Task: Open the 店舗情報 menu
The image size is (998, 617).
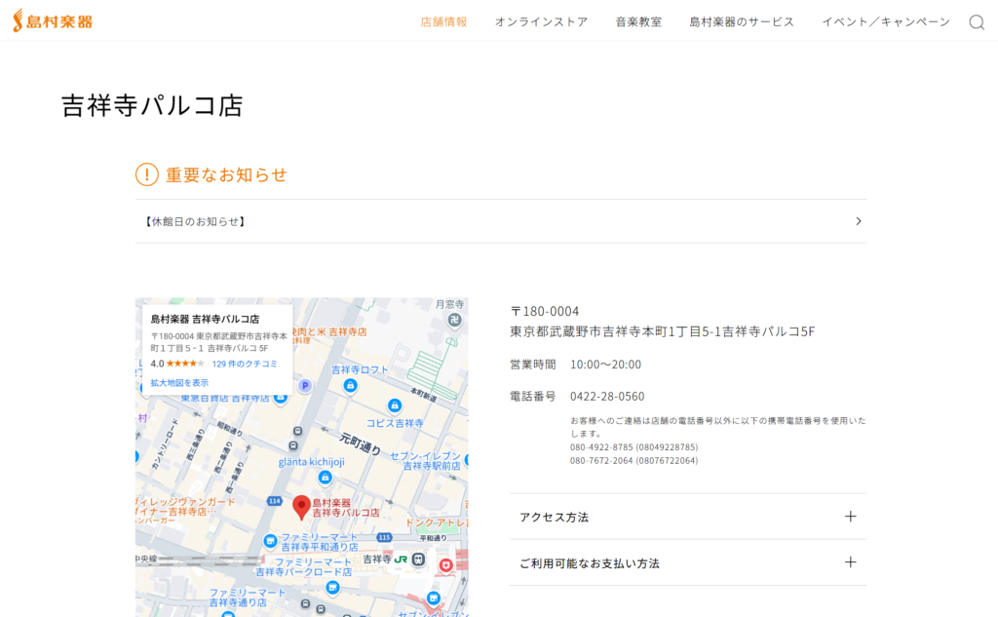Action: point(443,21)
